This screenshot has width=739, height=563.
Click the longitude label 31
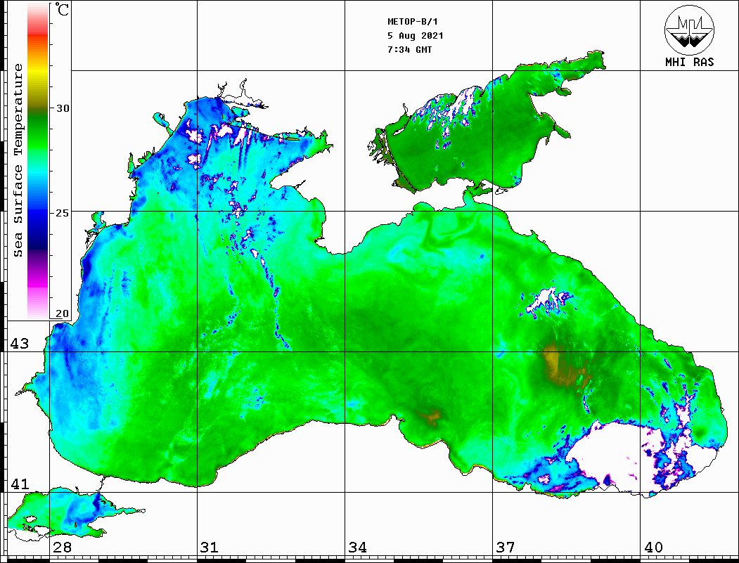click(x=209, y=548)
